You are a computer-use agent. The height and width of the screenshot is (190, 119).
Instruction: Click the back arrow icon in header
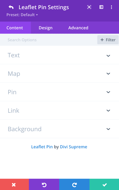(x=11, y=7)
